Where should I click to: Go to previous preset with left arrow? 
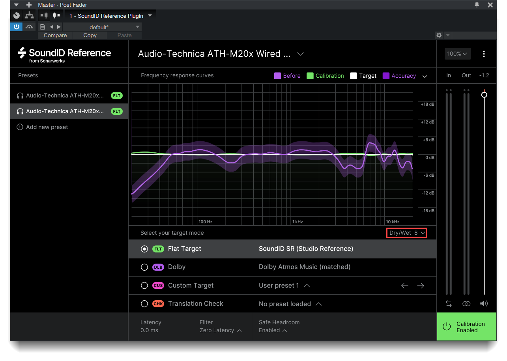51,27
